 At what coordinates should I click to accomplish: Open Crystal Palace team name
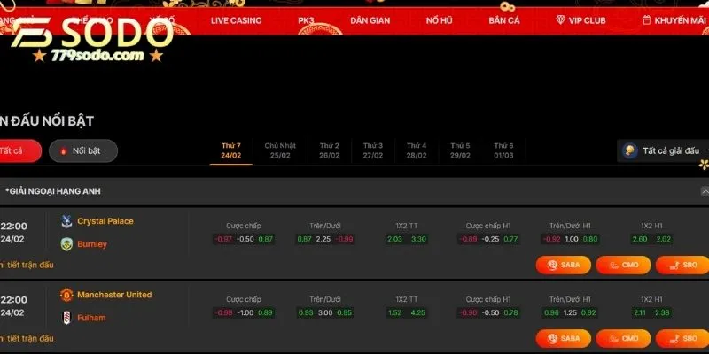coord(105,221)
